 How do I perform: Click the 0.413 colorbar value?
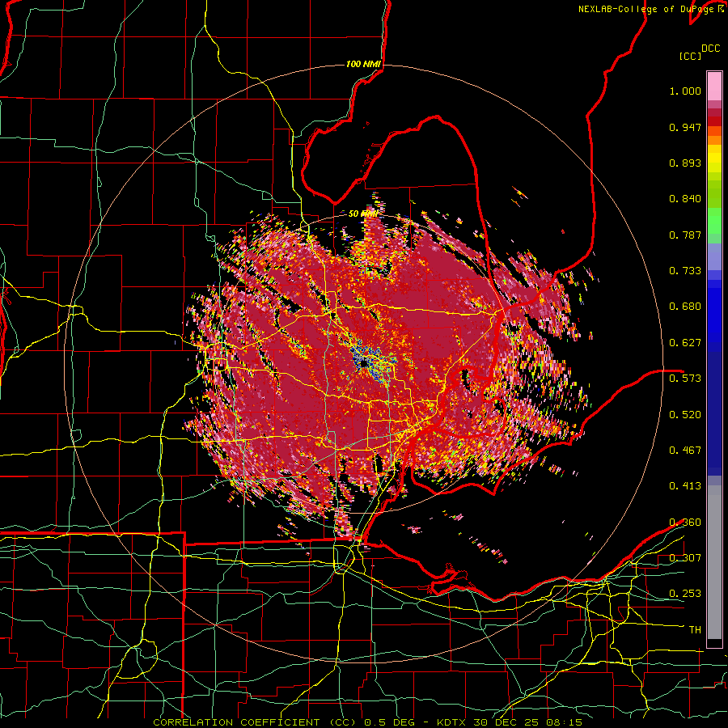(685, 486)
